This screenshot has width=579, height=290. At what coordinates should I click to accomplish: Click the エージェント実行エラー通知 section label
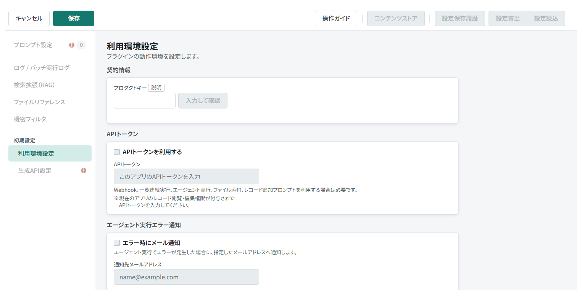tap(144, 225)
